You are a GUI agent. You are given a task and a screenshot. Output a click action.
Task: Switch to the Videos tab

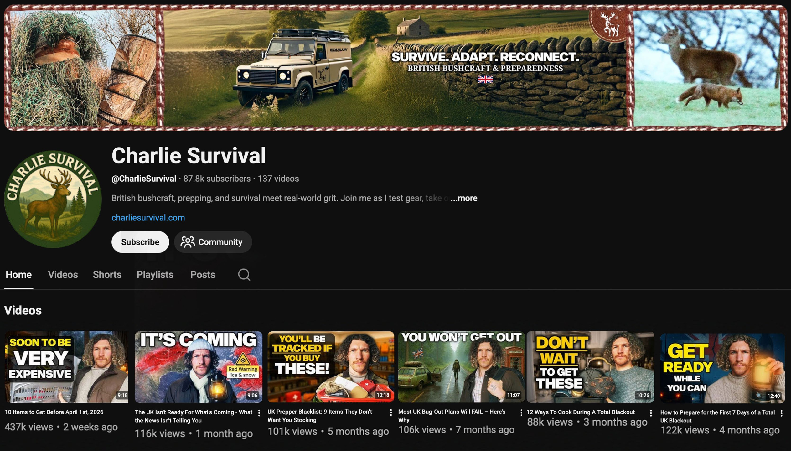pyautogui.click(x=63, y=275)
